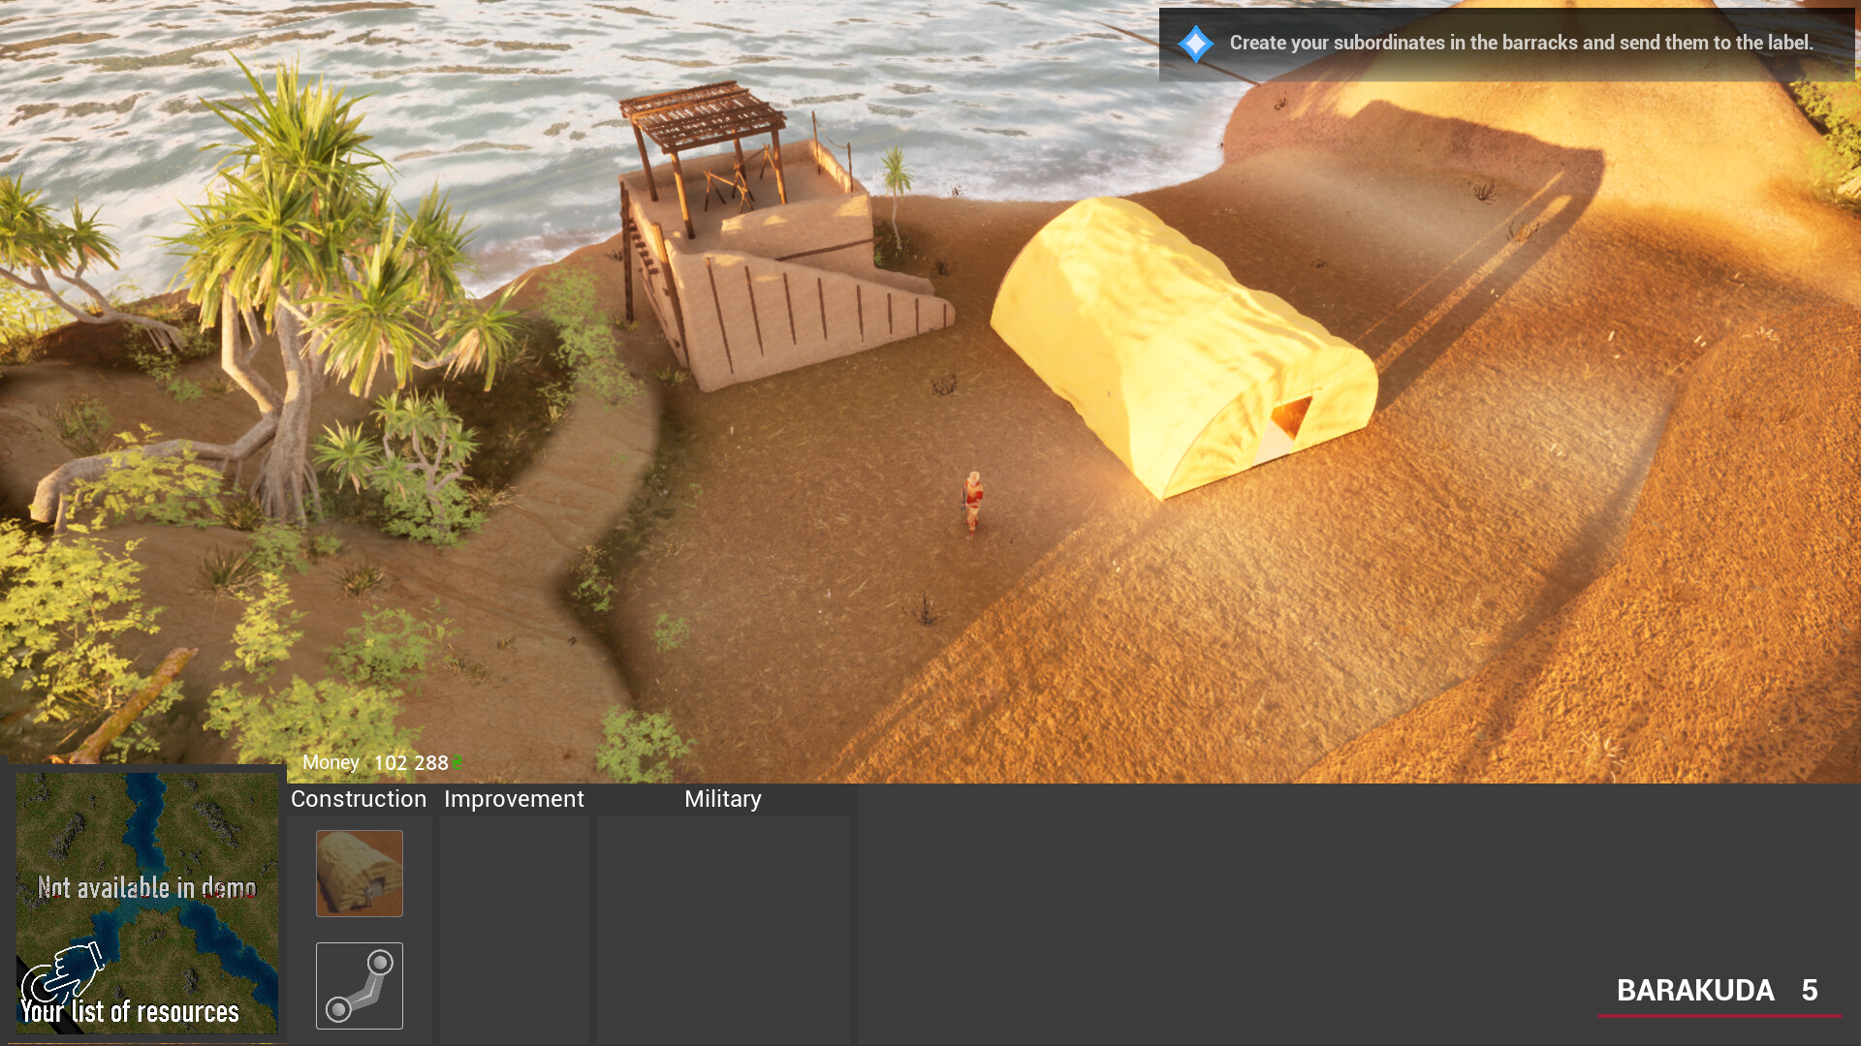This screenshot has width=1861, height=1046.
Task: Select the barracks tent build icon
Action: click(x=359, y=873)
